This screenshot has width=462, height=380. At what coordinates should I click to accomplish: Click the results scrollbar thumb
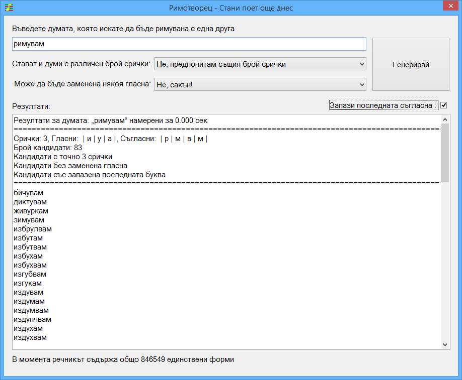tap(445, 153)
